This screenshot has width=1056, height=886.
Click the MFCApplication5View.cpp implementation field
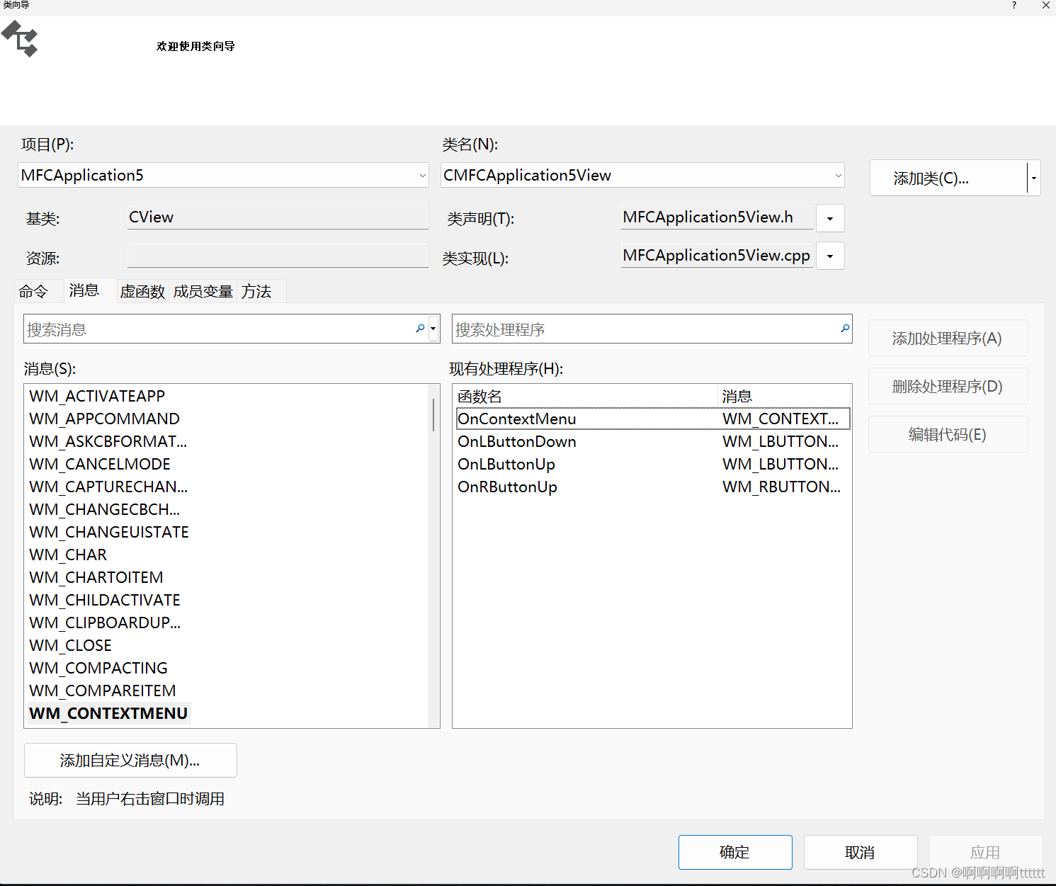[717, 255]
